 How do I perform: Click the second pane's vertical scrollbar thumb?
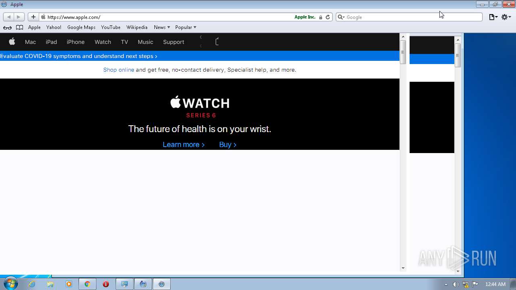click(x=458, y=55)
